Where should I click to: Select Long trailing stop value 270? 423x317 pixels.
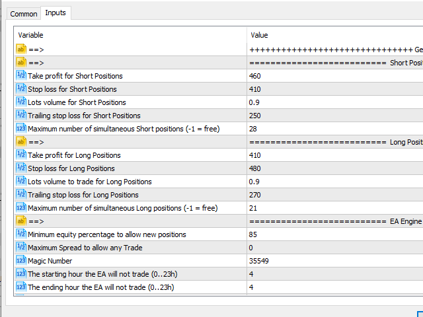(x=255, y=195)
